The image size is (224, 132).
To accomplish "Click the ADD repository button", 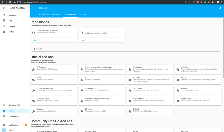I will pos(84,40).
